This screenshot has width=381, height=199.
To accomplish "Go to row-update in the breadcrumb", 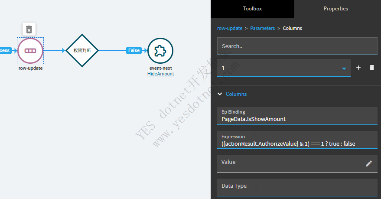I will tap(230, 28).
